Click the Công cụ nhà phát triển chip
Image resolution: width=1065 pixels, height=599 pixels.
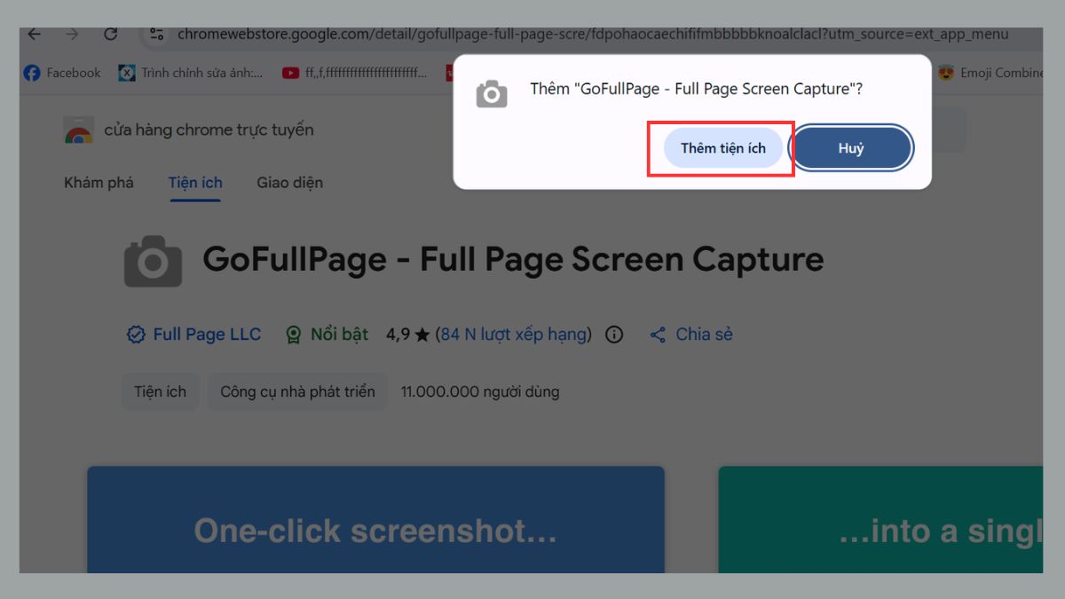[297, 391]
